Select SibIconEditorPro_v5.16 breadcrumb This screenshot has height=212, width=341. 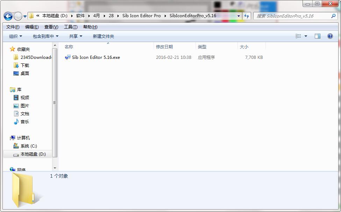193,16
